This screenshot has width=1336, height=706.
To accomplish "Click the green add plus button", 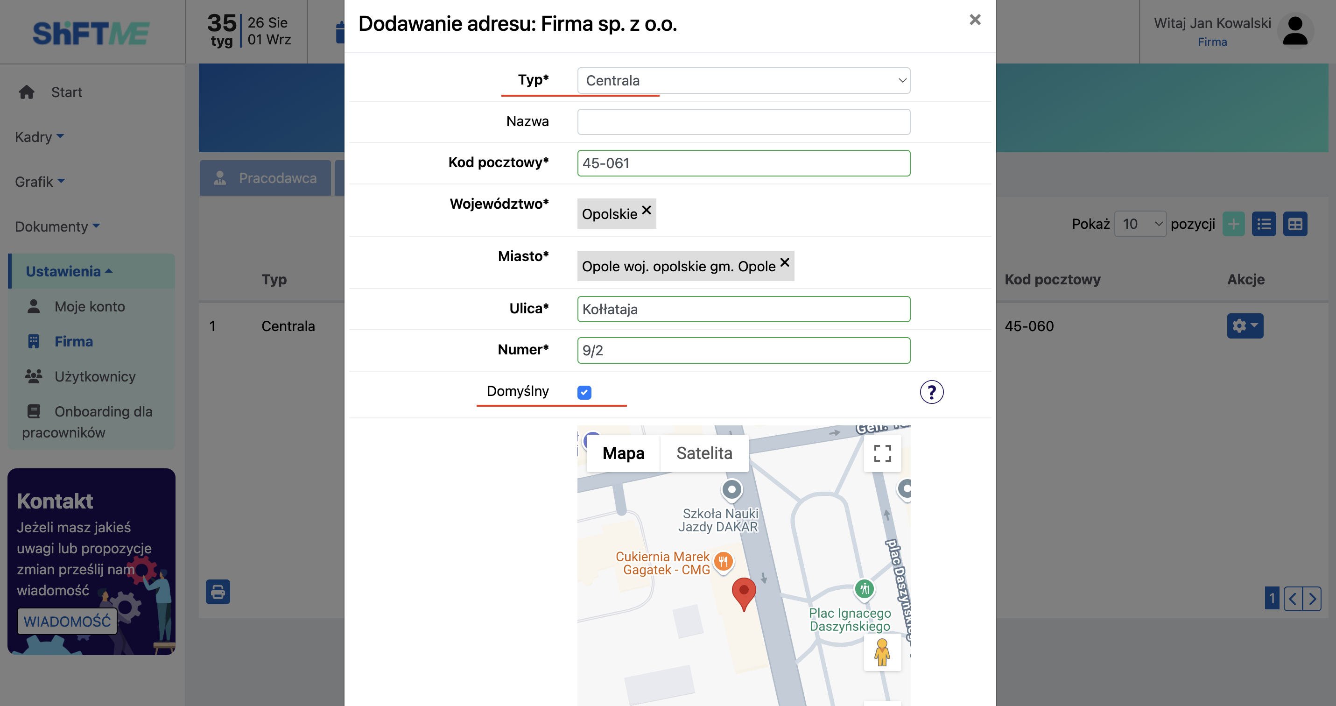I will click(x=1233, y=224).
